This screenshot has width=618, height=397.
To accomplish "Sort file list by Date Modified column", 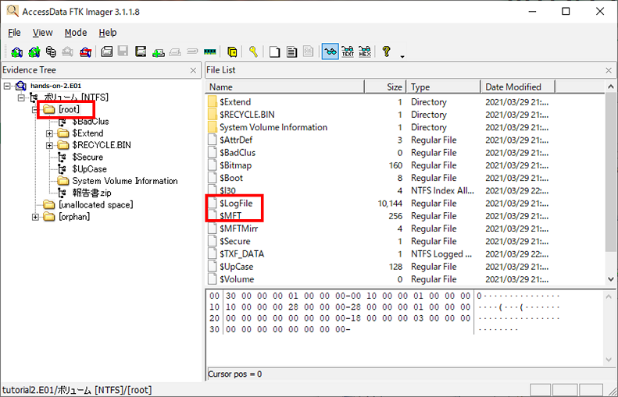I will coord(517,87).
